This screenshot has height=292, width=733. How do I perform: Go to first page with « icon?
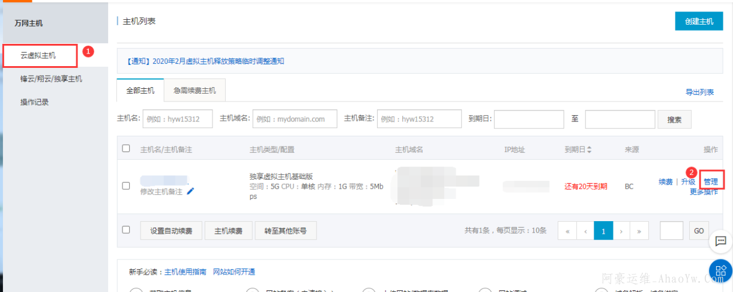(567, 231)
